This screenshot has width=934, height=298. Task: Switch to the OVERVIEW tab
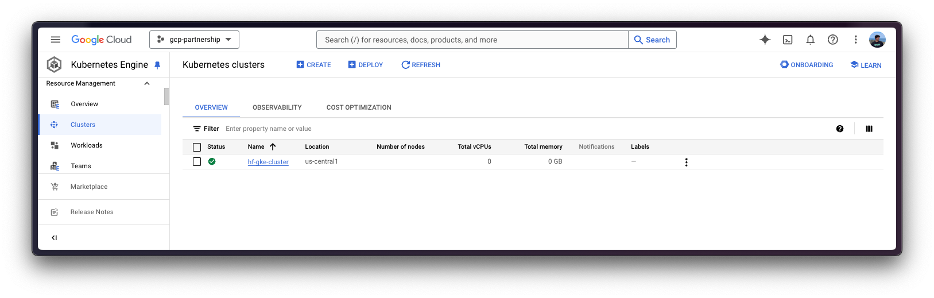pos(211,107)
